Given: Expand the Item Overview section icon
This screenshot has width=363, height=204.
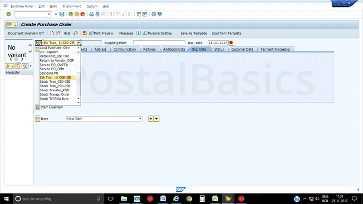Looking at the screenshot, I should click(x=38, y=107).
